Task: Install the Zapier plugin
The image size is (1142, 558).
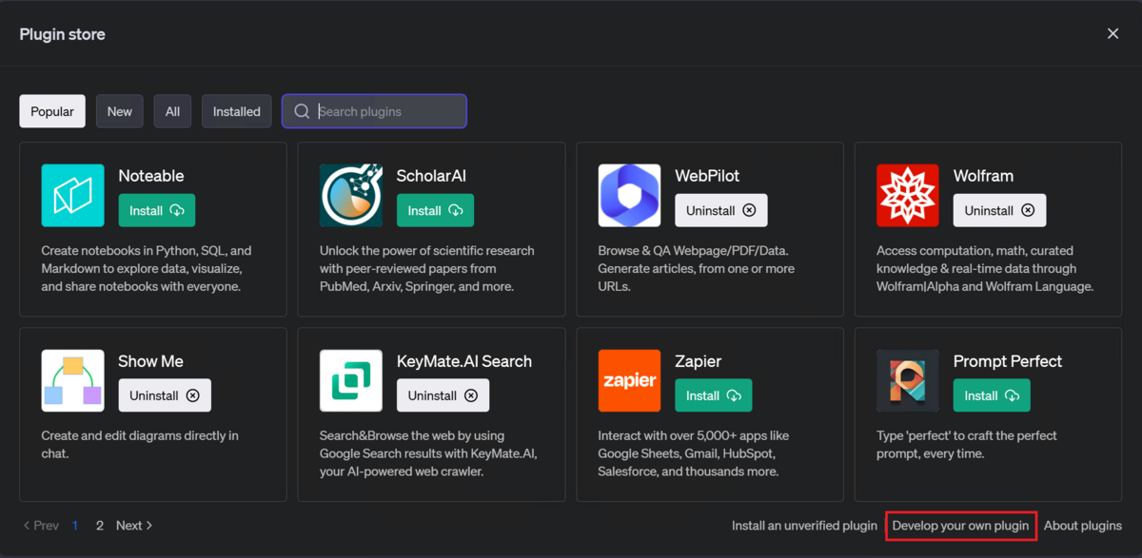Action: click(x=714, y=395)
